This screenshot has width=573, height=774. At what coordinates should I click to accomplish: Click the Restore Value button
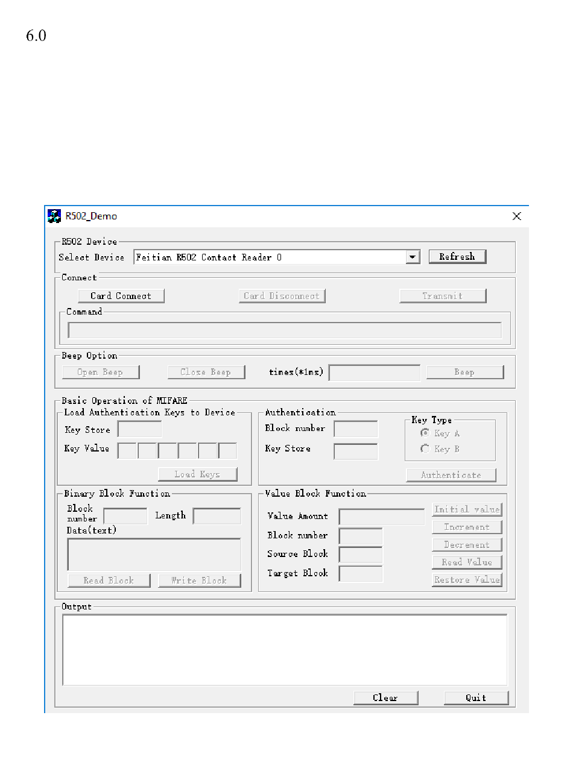point(467,580)
